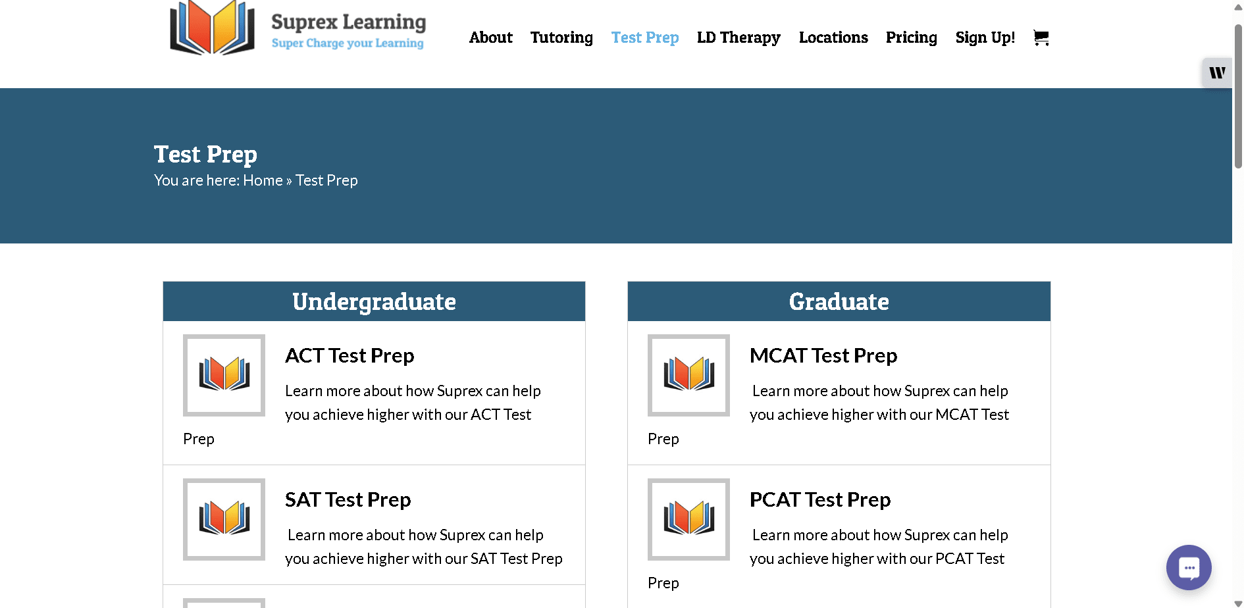The height and width of the screenshot is (608, 1244).
Task: Select Test Prep in navigation bar
Action: pos(644,38)
